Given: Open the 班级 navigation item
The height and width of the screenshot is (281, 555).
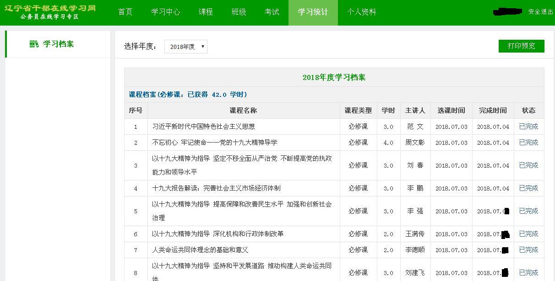Looking at the screenshot, I should click(239, 12).
